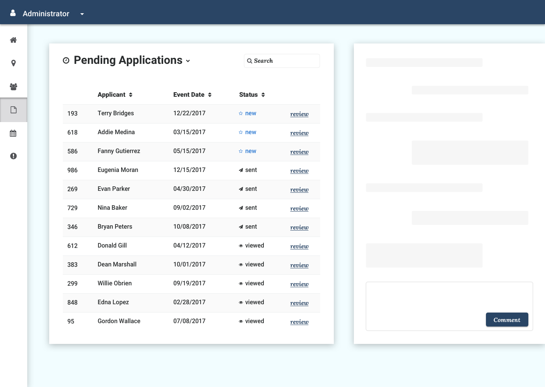
Task: Click application ID 986
Action: coord(72,170)
